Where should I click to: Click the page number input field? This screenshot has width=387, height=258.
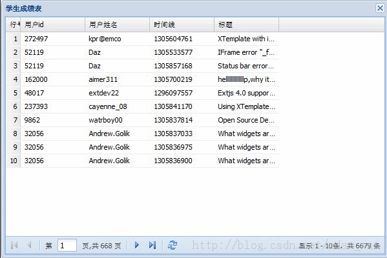[x=67, y=245]
